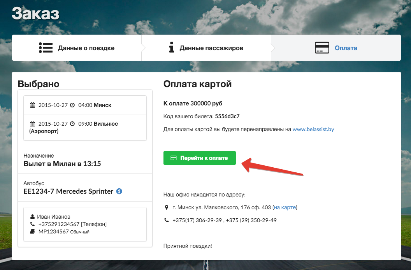Click the Приятной поездки! text
The height and width of the screenshot is (270, 411).
click(x=188, y=246)
